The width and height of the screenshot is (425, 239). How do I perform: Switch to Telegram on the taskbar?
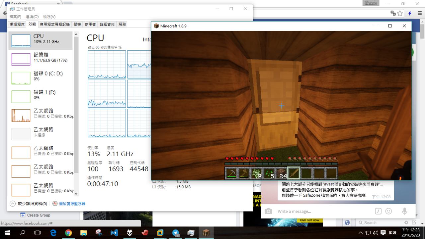click(176, 233)
